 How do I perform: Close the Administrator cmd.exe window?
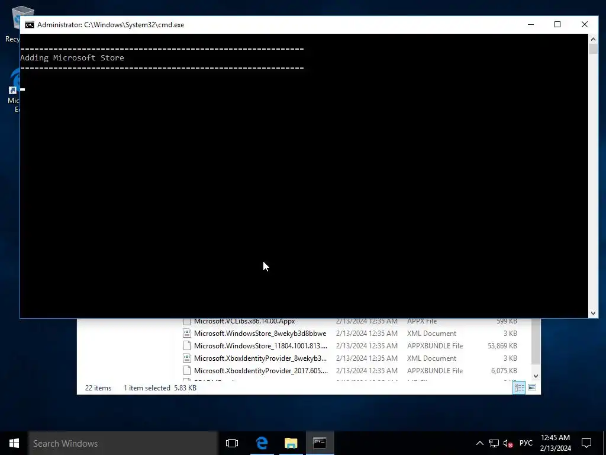(x=585, y=25)
